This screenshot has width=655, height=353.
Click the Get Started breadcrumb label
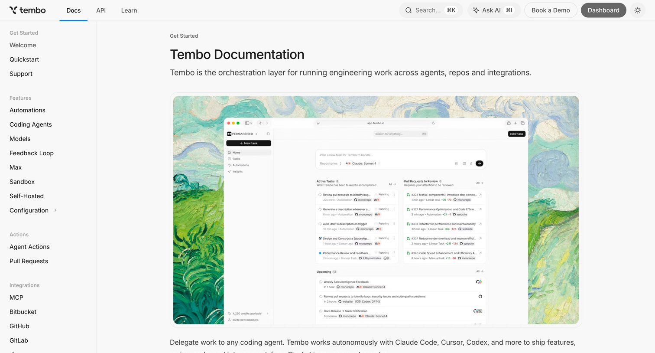coord(184,36)
